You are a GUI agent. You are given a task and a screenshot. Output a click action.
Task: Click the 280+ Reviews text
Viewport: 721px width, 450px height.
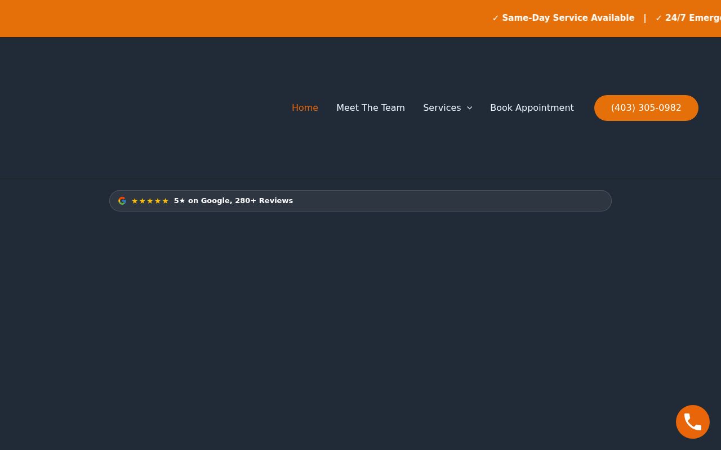click(264, 200)
